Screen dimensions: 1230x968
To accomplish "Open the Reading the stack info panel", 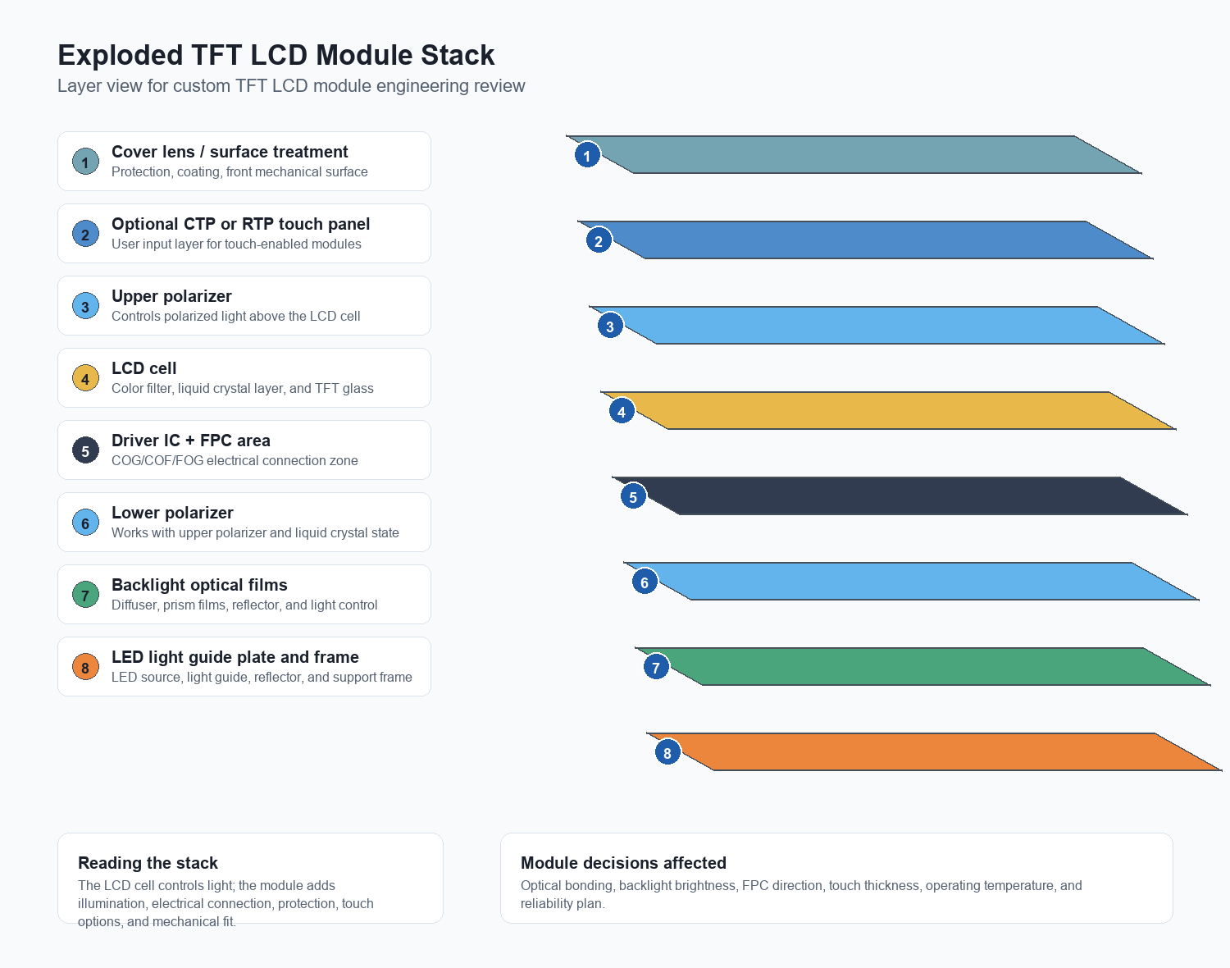I will tap(250, 879).
